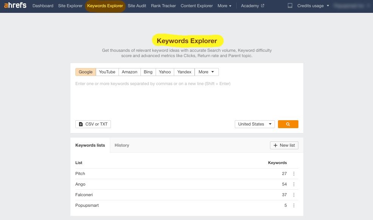Open the Pitch keyword list
The width and height of the screenshot is (373, 220).
[x=80, y=174]
